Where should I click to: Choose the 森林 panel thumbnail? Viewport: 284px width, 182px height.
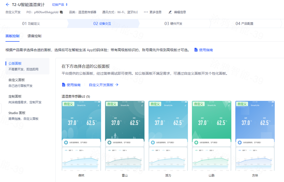[x=81, y=136]
